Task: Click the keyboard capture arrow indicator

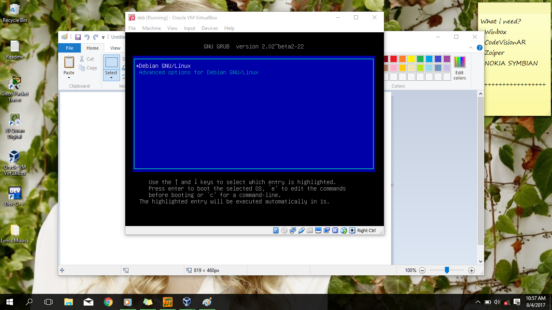Action: pos(352,230)
